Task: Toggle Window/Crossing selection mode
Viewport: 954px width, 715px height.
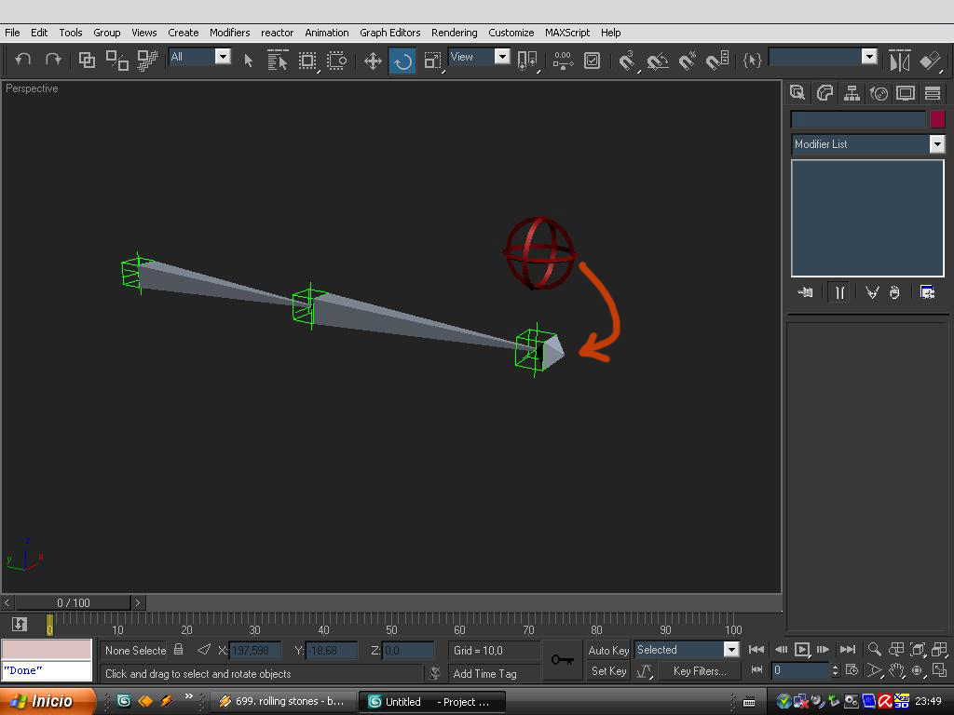Action: point(336,61)
